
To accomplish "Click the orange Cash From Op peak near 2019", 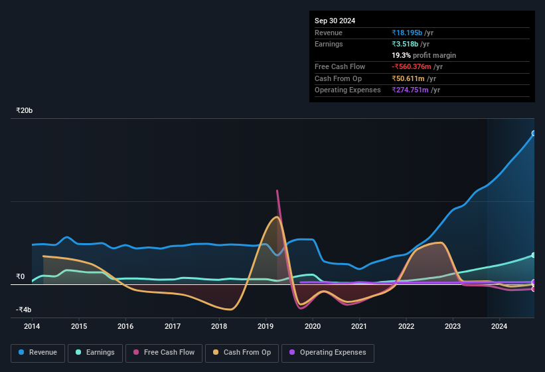I will [x=277, y=217].
